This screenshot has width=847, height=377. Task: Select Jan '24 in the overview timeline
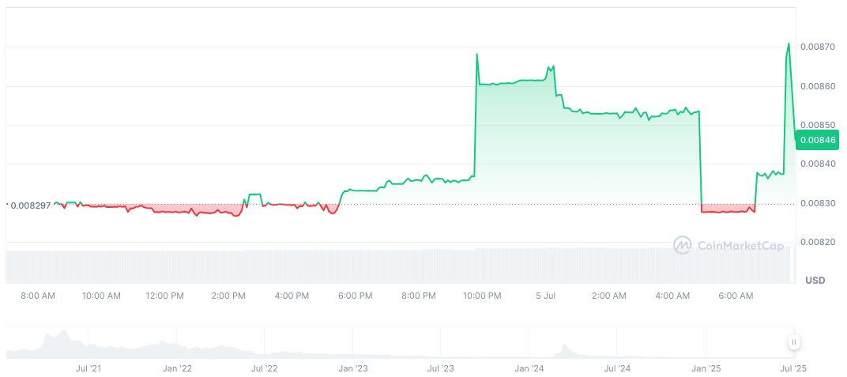[528, 368]
